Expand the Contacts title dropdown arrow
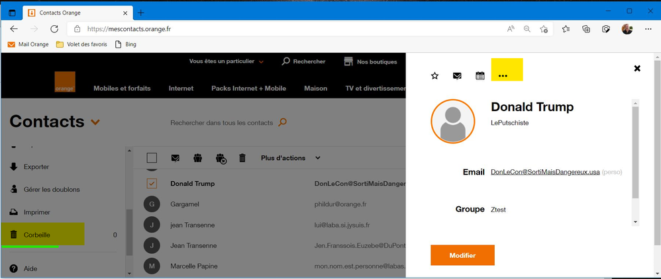This screenshot has height=279, width=661. pos(95,122)
